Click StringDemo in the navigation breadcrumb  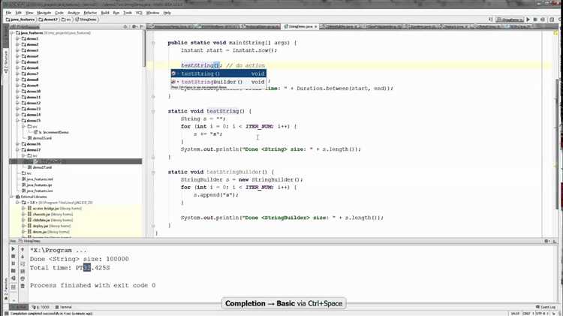86,20
